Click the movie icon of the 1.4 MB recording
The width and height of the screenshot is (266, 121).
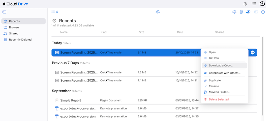57,80
